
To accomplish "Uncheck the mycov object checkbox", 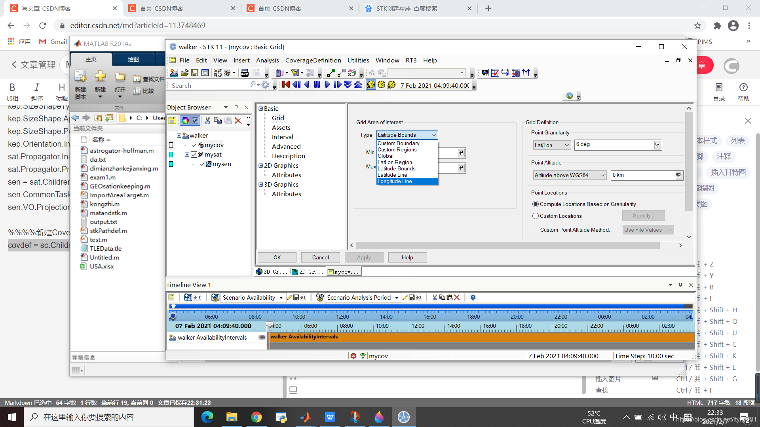I will [x=194, y=145].
